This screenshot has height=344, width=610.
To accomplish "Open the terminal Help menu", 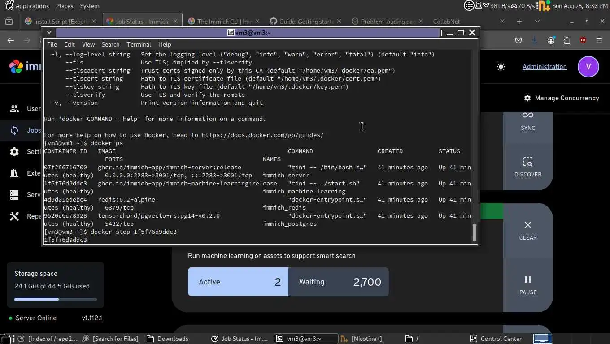I will [x=165, y=44].
